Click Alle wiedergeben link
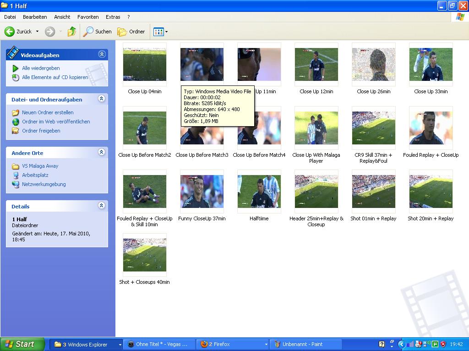Screen dimensions: 469x351 pos(41,68)
